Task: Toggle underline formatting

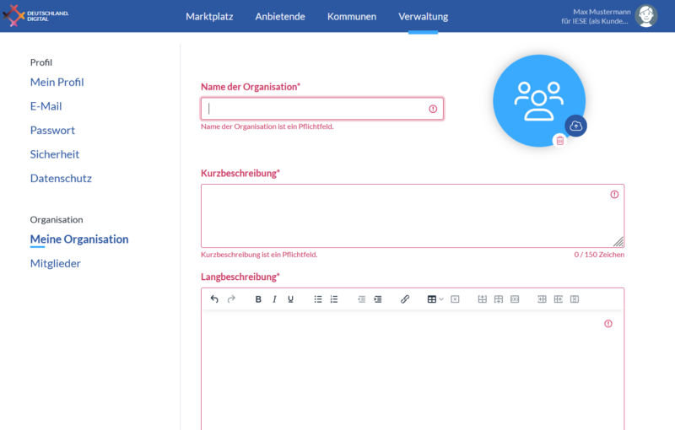Action: (x=290, y=299)
